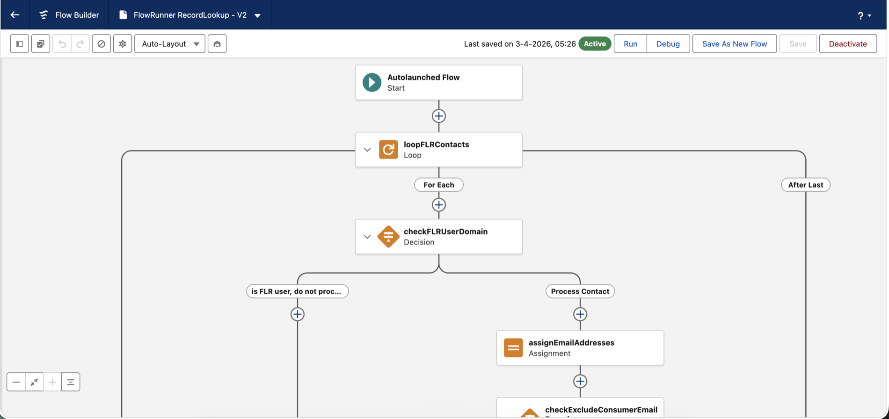Open the flow version dropdown arrow
Viewport: 889px width, 419px height.
tap(257, 15)
